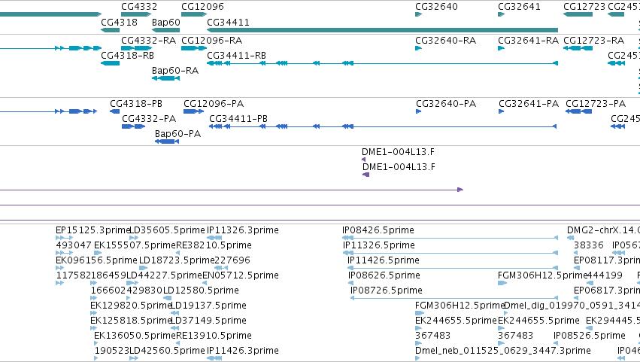Select the CG12096 gene label

[202, 7]
